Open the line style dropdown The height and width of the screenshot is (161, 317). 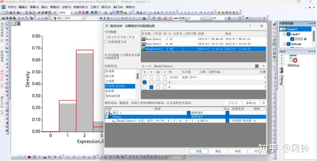(186, 18)
